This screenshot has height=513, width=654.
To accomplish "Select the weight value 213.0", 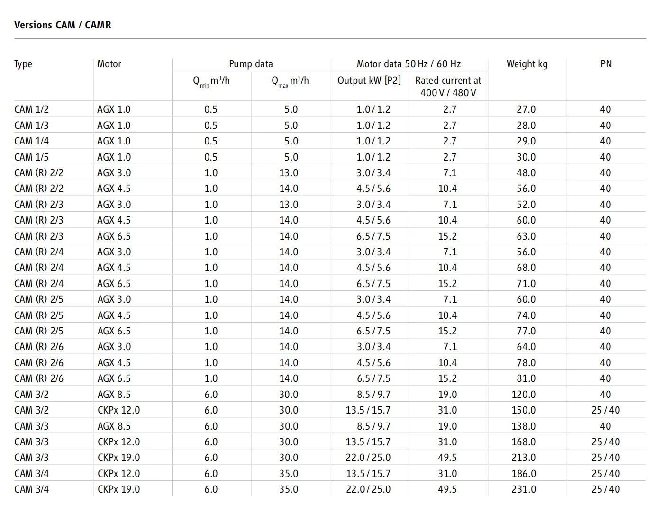I will point(524,458).
